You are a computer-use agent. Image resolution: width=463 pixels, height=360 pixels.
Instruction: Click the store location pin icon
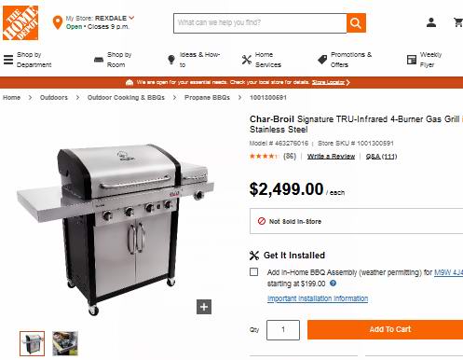tap(58, 22)
